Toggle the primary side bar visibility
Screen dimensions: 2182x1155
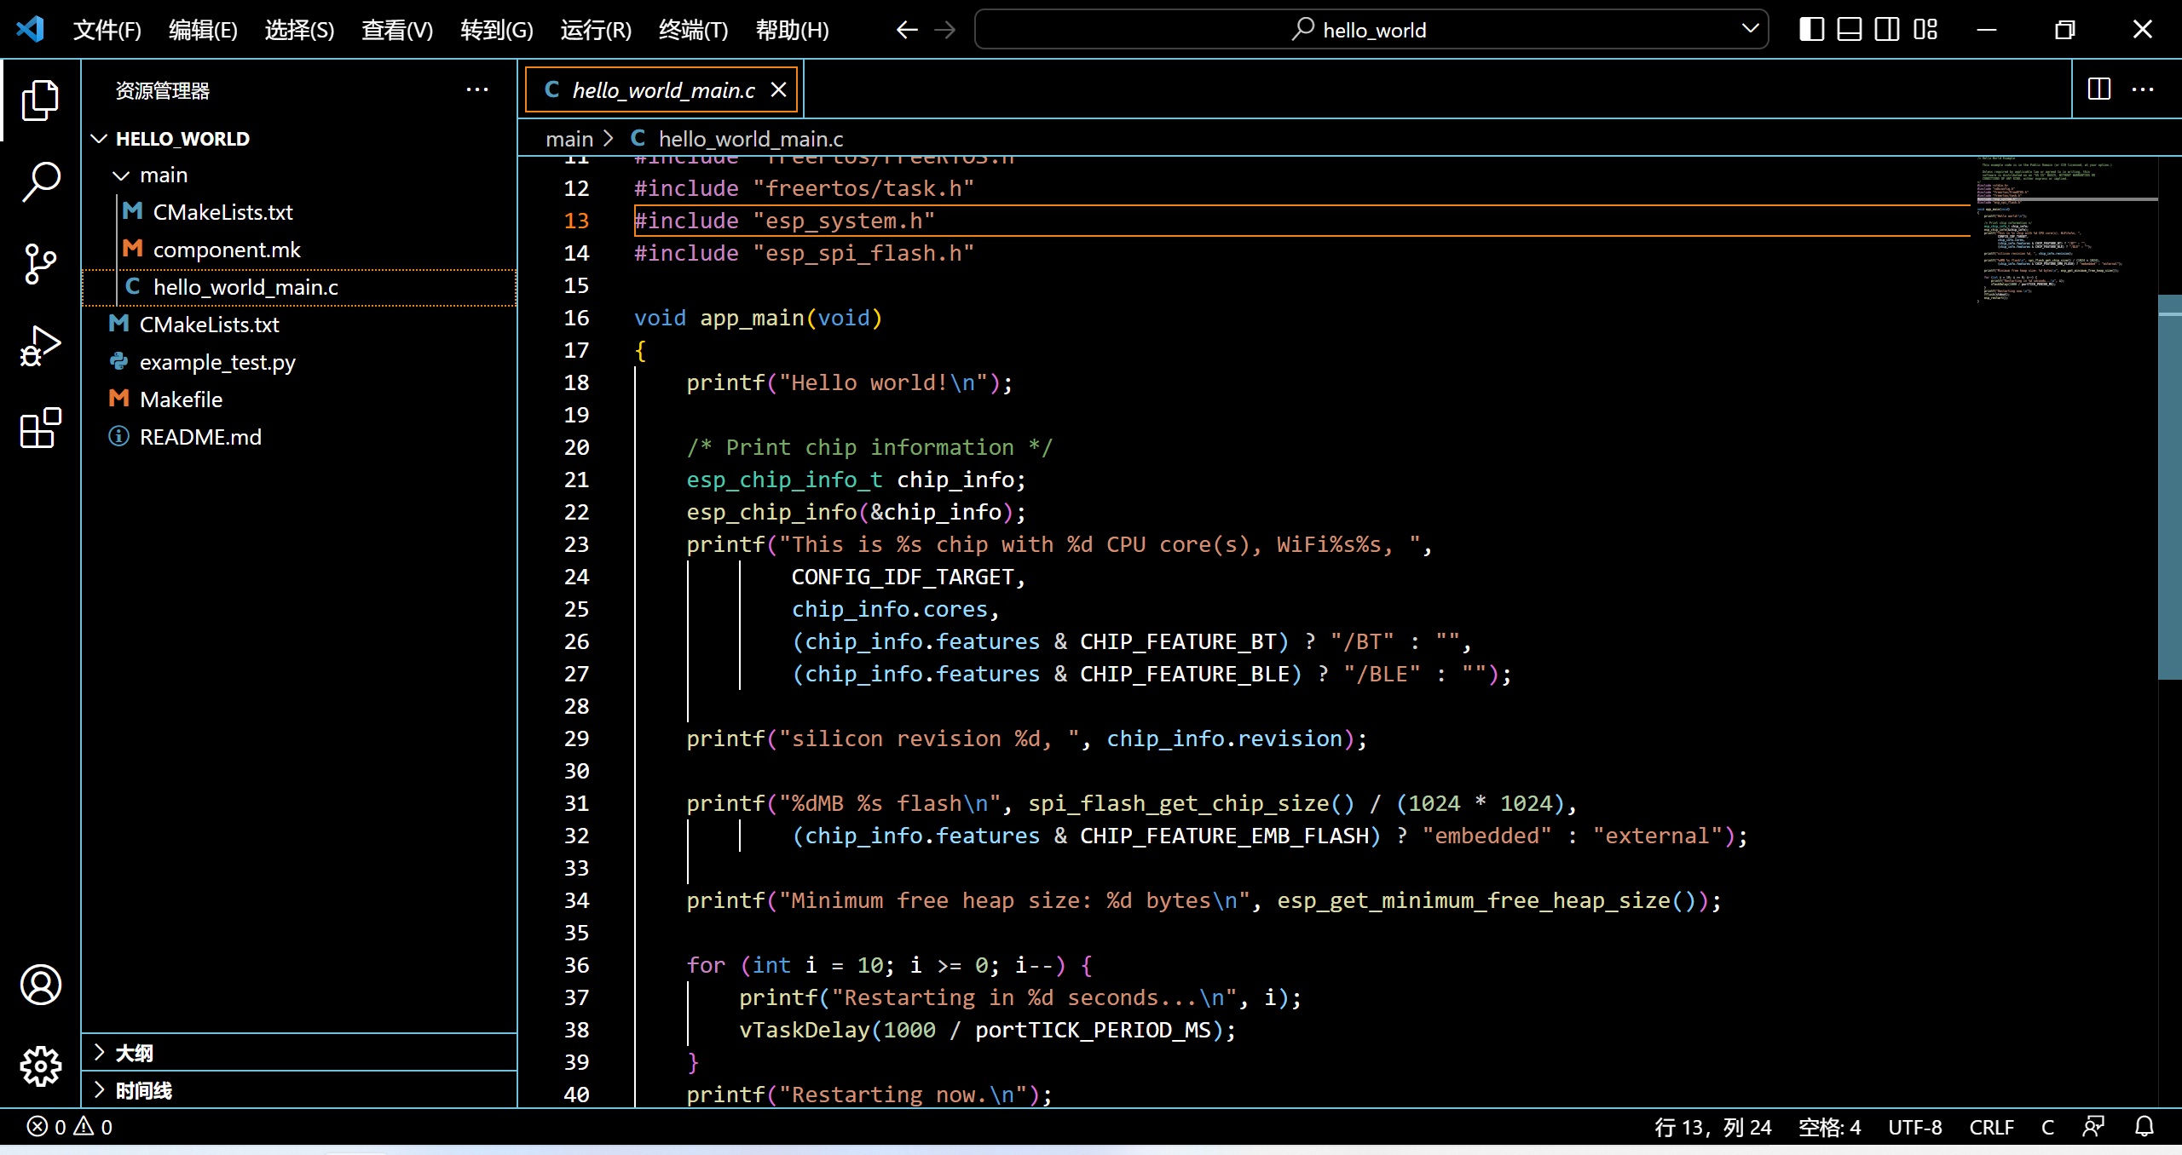[1811, 30]
